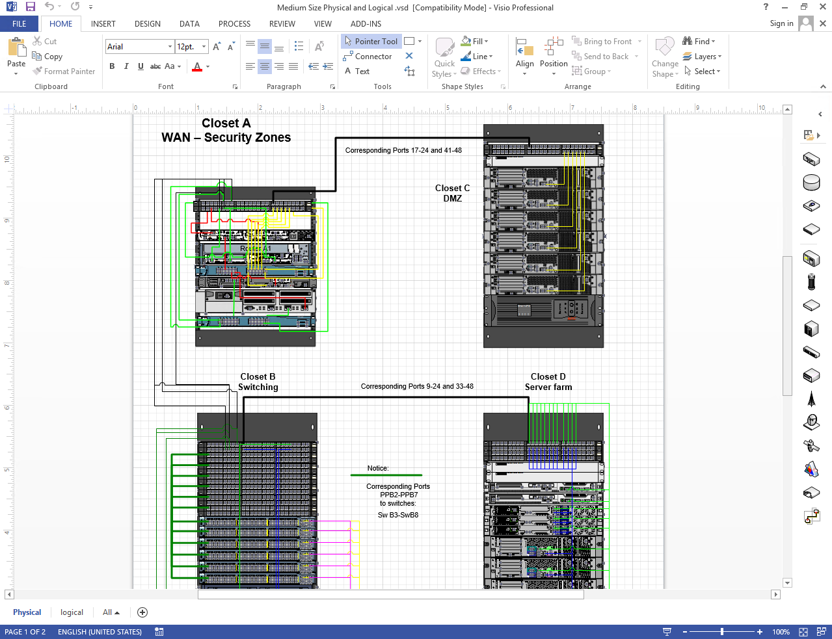Expand the font size dropdown
The width and height of the screenshot is (832, 639).
point(204,47)
